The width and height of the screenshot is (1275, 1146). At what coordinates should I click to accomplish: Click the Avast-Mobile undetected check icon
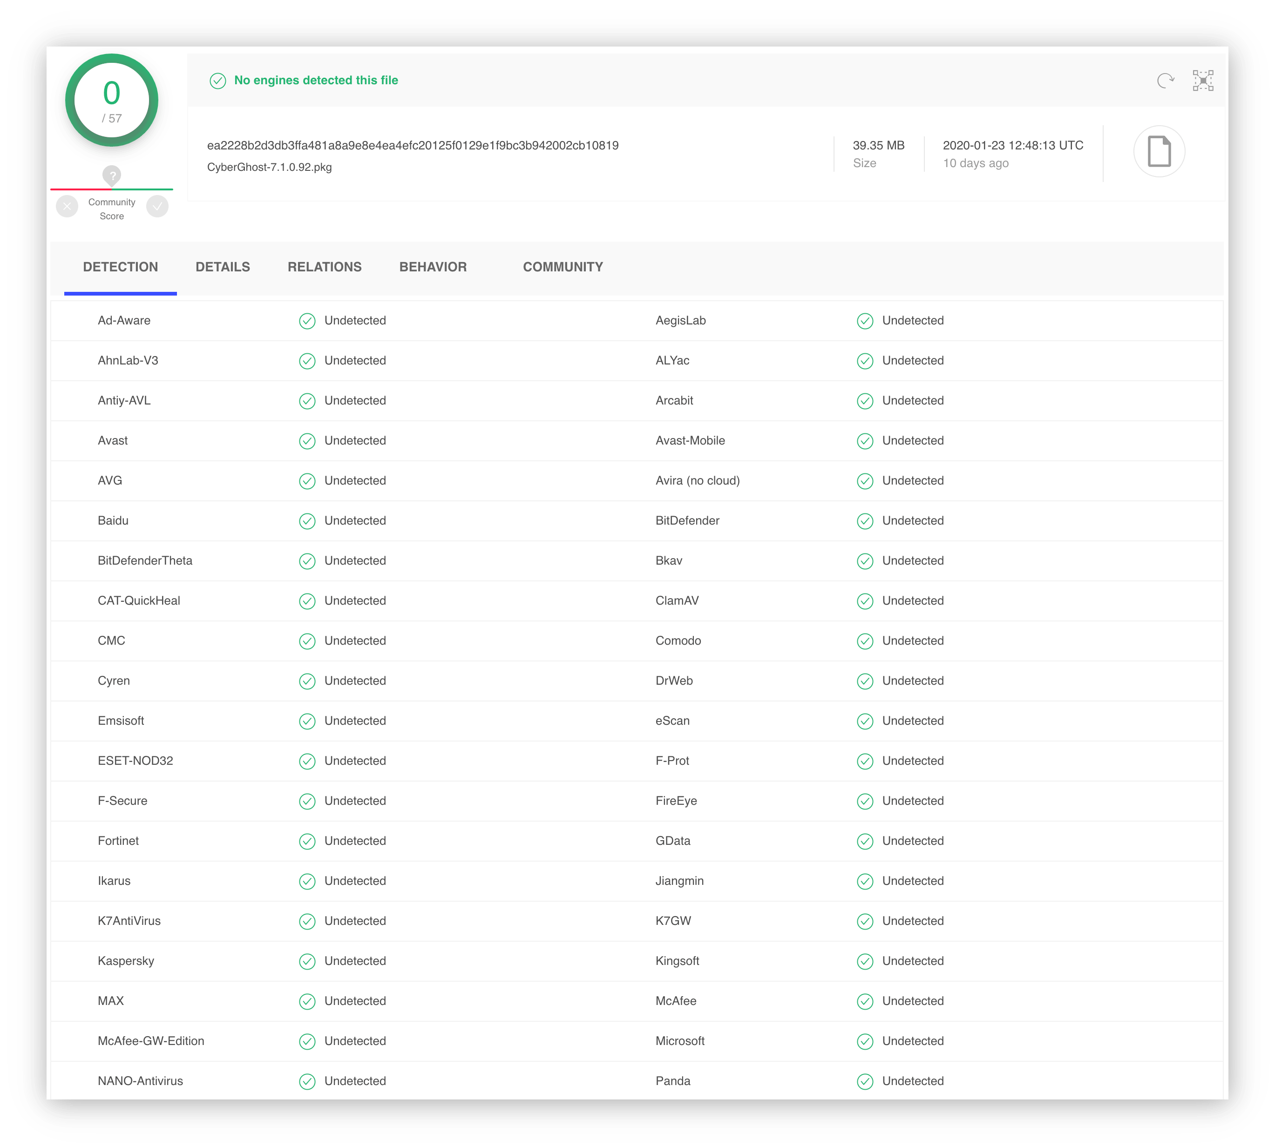(x=865, y=441)
